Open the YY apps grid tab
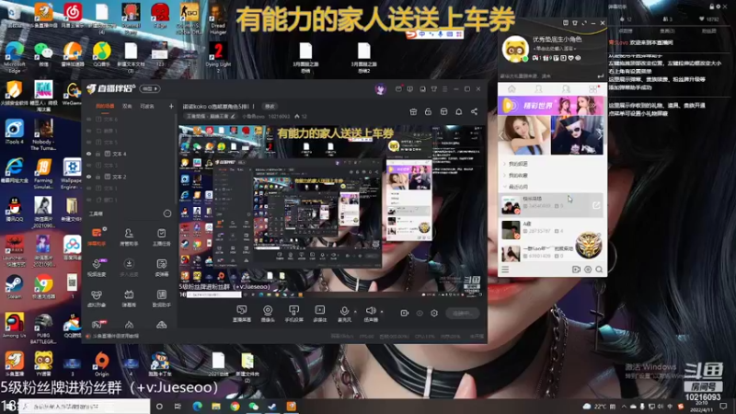The width and height of the screenshot is (736, 414). point(593,88)
